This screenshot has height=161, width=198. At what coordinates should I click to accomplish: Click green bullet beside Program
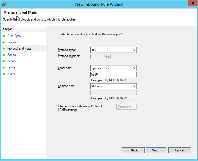point(4,42)
